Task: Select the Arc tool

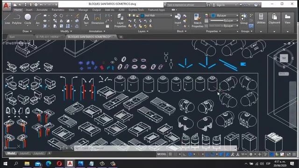Action: [x=38, y=19]
